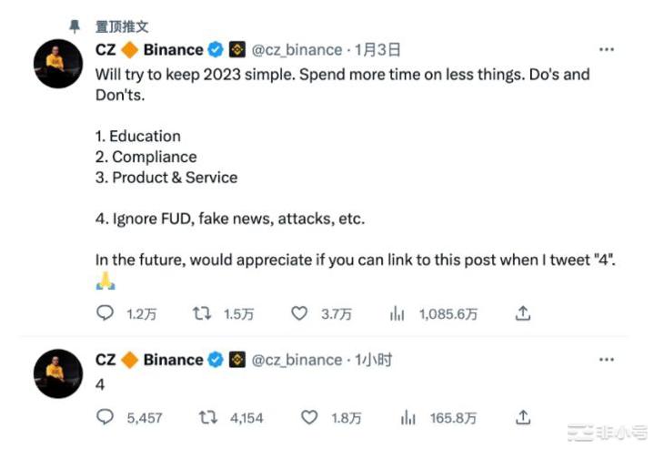Retweet the pinned 2023 tweet

[203, 313]
